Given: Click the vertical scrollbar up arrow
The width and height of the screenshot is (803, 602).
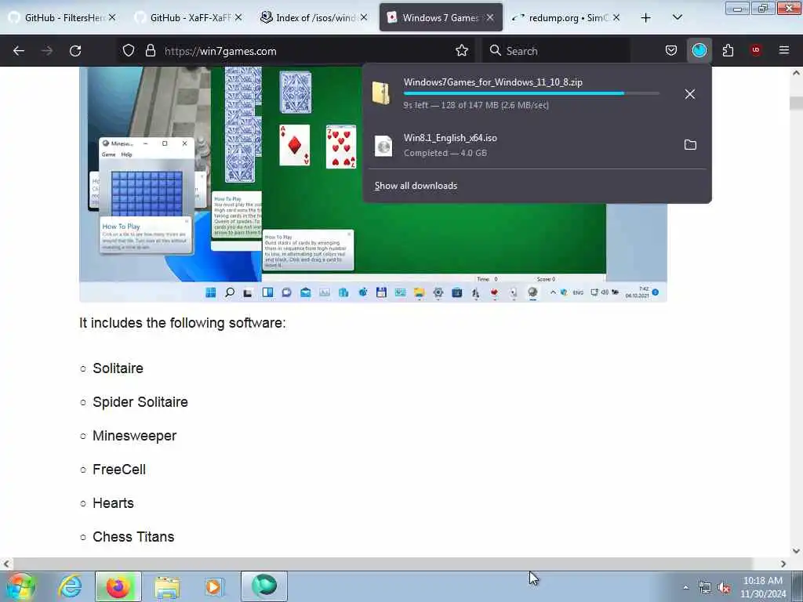Looking at the screenshot, I should (x=796, y=73).
